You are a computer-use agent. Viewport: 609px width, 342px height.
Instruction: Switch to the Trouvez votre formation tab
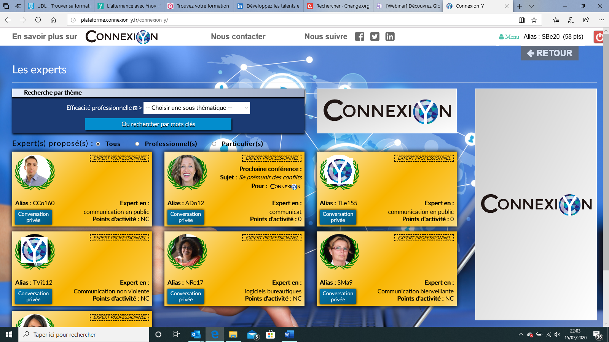click(199, 6)
